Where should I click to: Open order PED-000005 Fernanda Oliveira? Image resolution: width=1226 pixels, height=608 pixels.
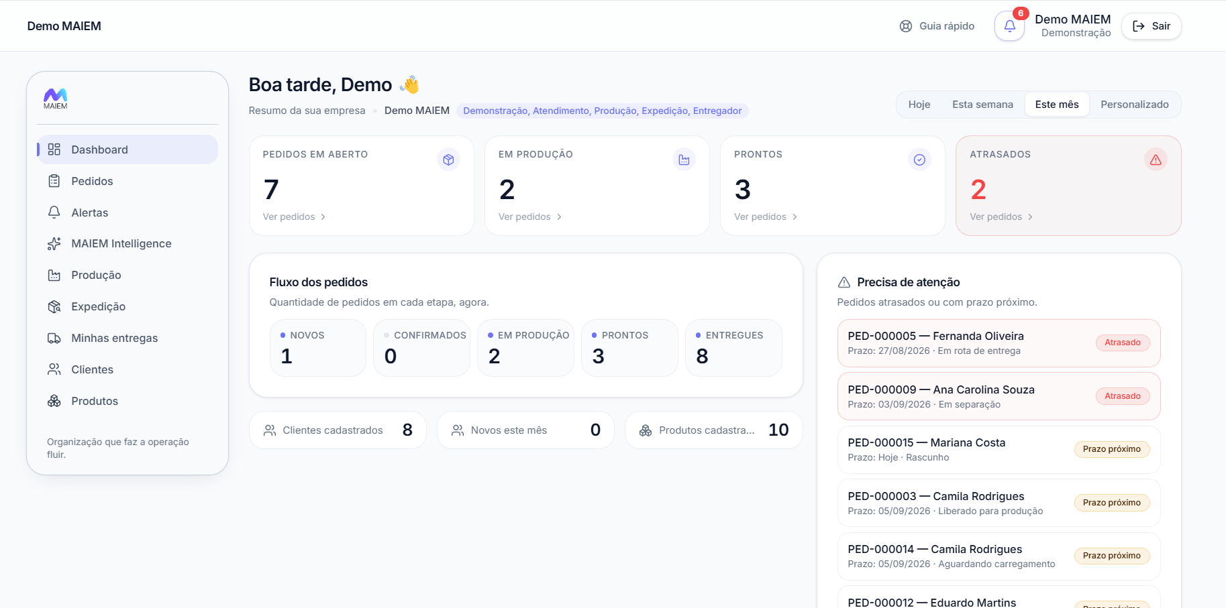pos(999,343)
